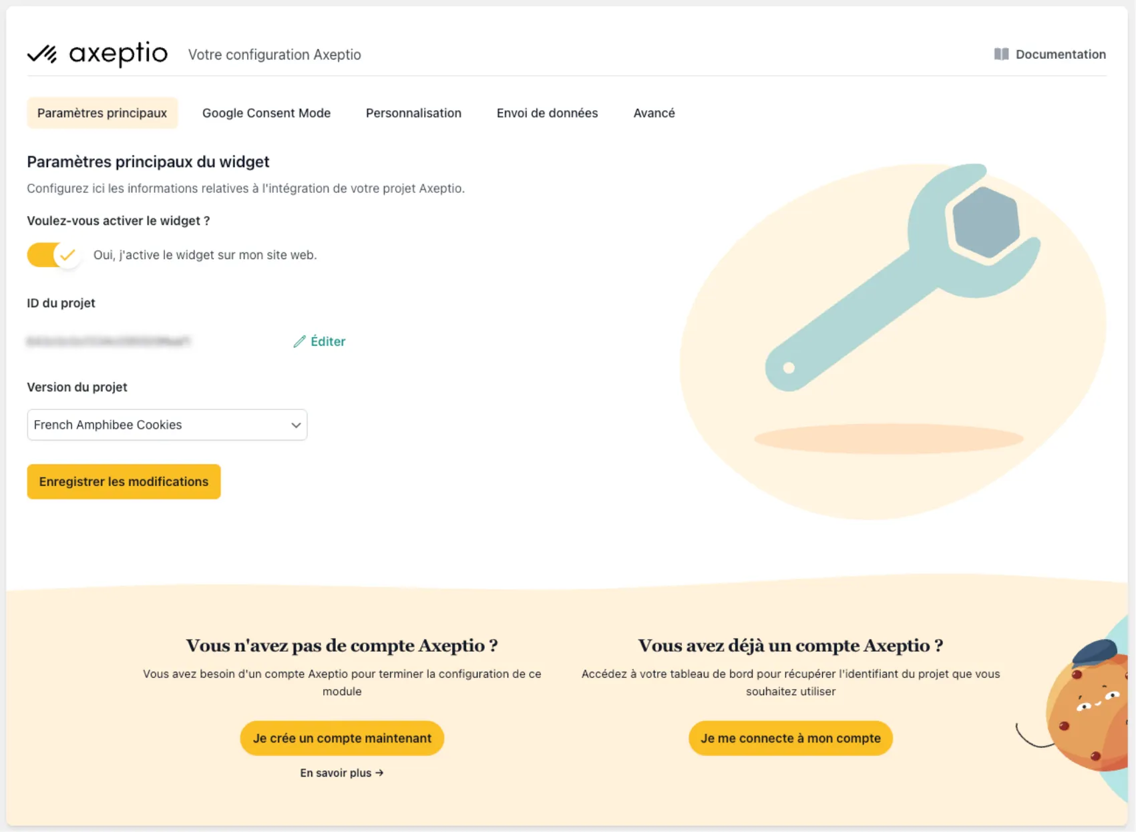
Task: Click Je me connecte à mon compte
Action: click(x=790, y=738)
